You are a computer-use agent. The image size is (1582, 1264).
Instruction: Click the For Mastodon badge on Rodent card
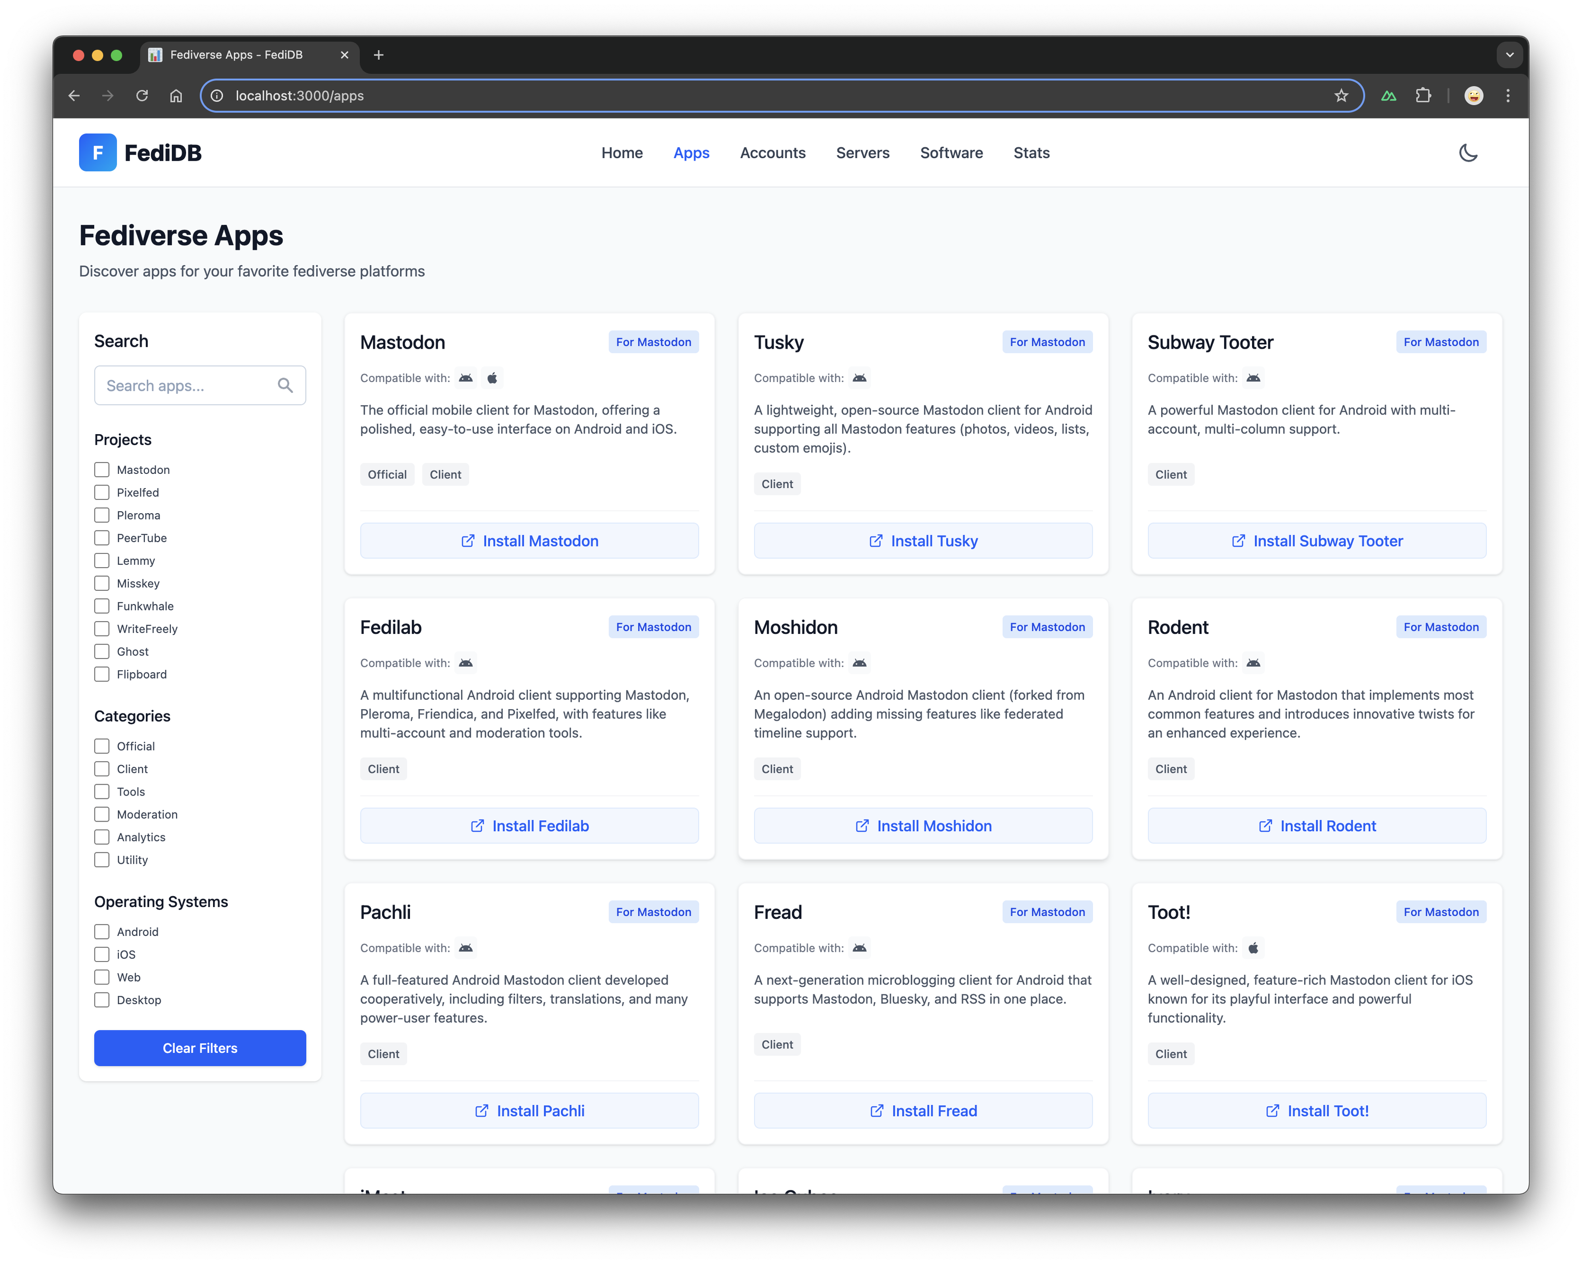1441,627
